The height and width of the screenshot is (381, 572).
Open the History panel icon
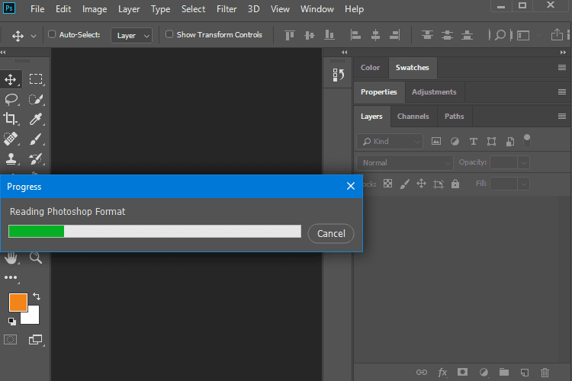[338, 75]
